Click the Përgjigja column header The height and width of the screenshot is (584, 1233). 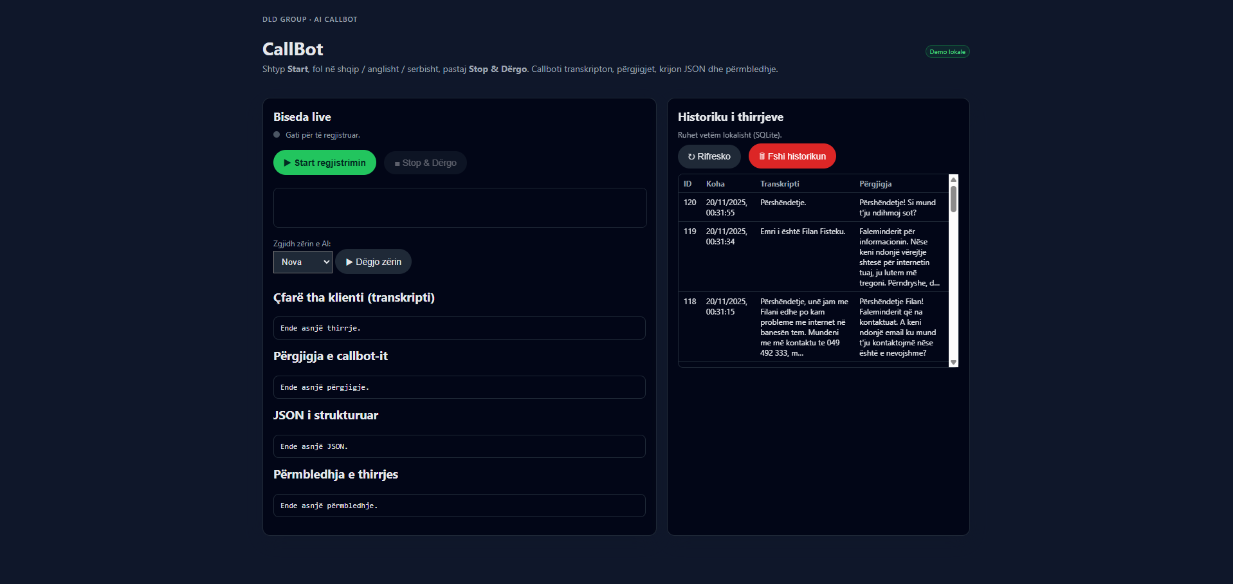pyautogui.click(x=875, y=184)
